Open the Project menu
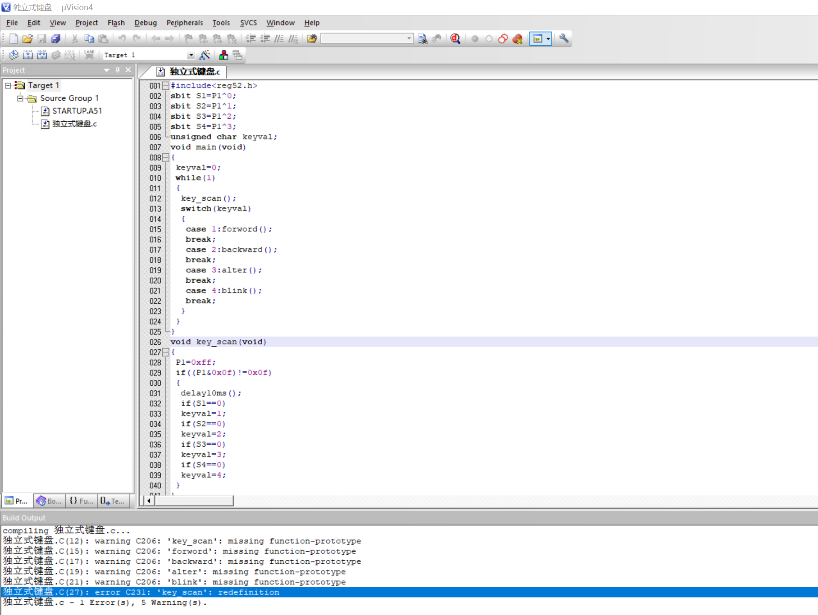Viewport: 818px width, 615px height. pyautogui.click(x=86, y=23)
